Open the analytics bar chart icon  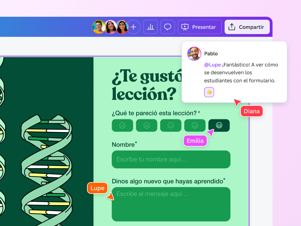pyautogui.click(x=150, y=27)
